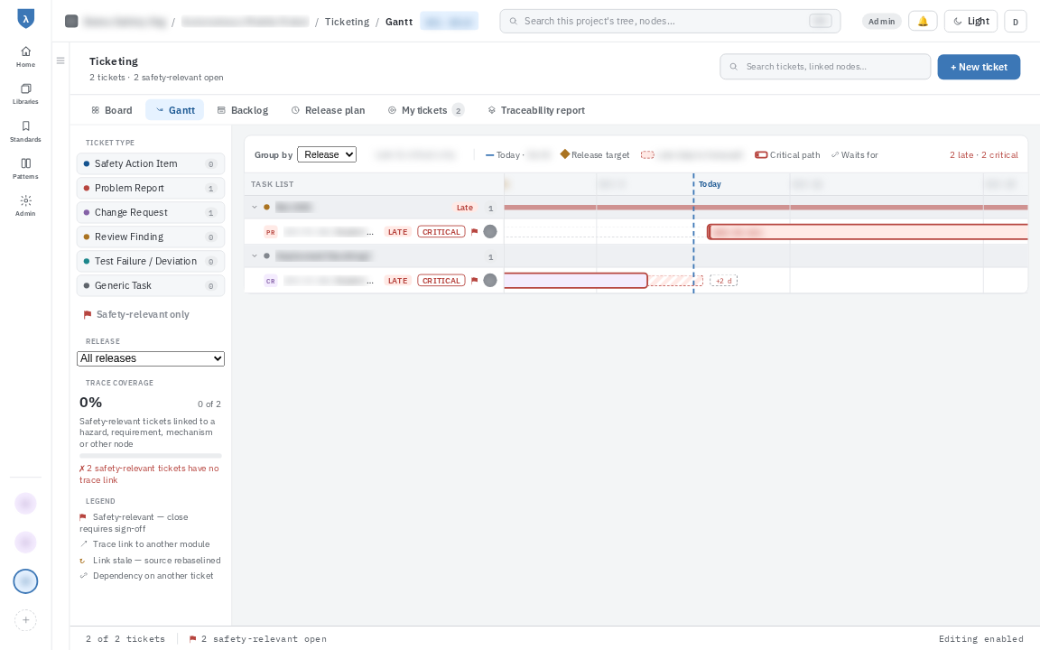
Task: Open Admin settings in the sidebar
Action: click(25, 206)
